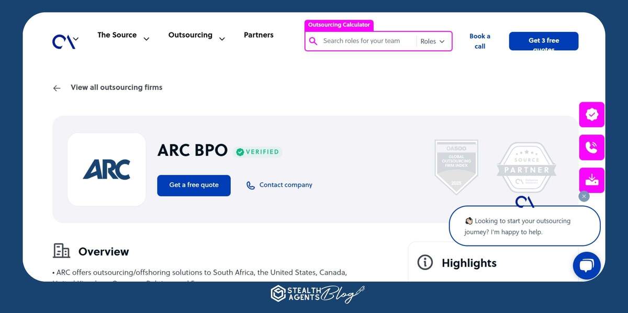Viewport: 628px width, 313px height.
Task: Click the Source Partner badge
Action: click(526, 168)
